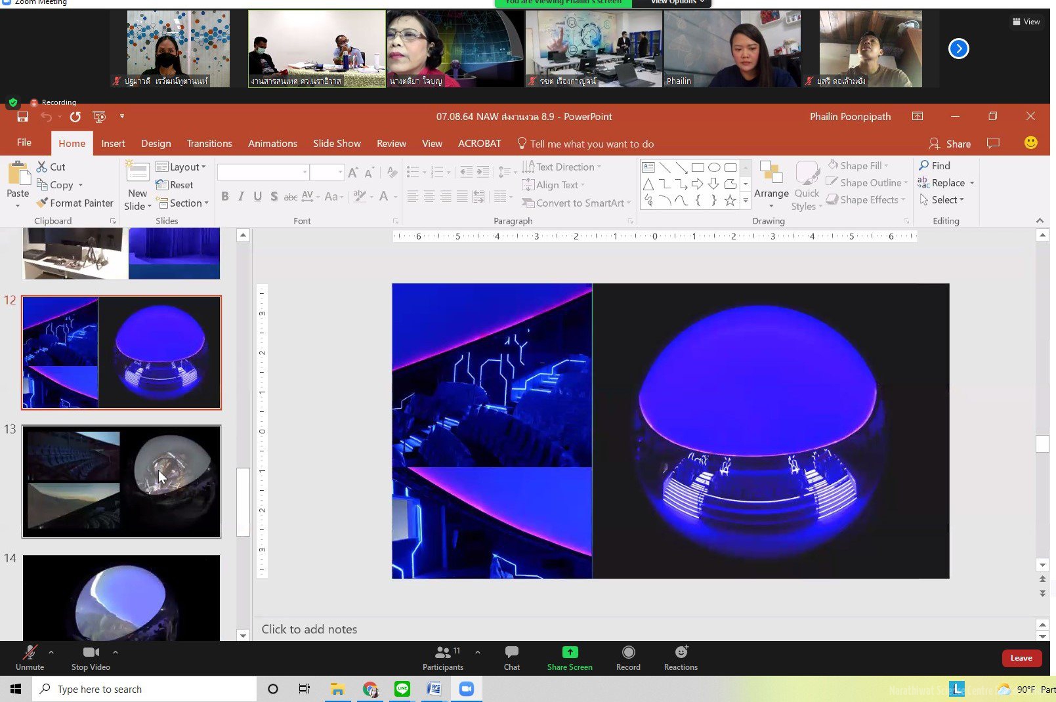Click the green Share Screen icon
Image resolution: width=1056 pixels, height=702 pixels.
[570, 652]
